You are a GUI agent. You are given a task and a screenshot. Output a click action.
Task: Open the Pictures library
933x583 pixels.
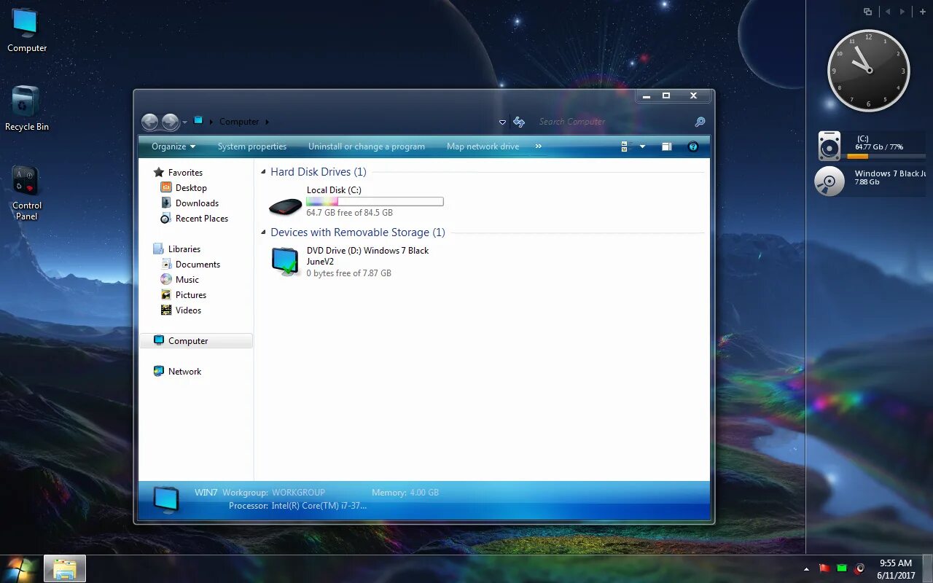(x=191, y=294)
